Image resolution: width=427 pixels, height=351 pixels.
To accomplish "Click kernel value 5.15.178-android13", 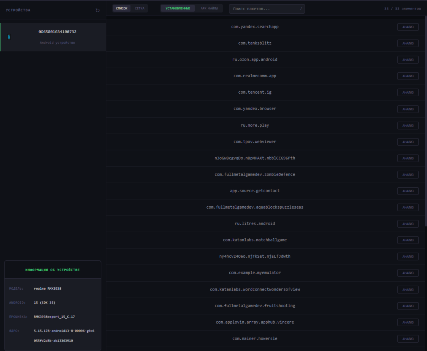I will (64, 336).
